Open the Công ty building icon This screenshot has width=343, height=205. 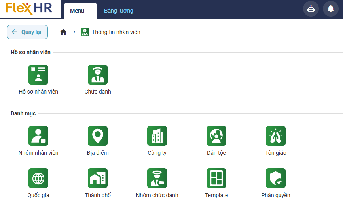point(157,136)
